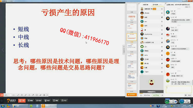
Task: Click the notice button under announcement
Action: tap(188, 7)
